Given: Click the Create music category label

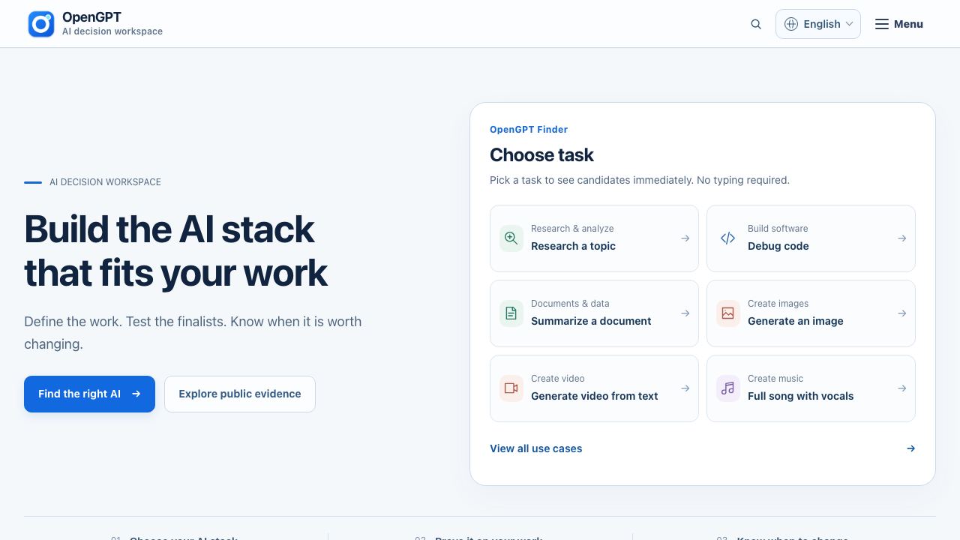Looking at the screenshot, I should [x=775, y=379].
